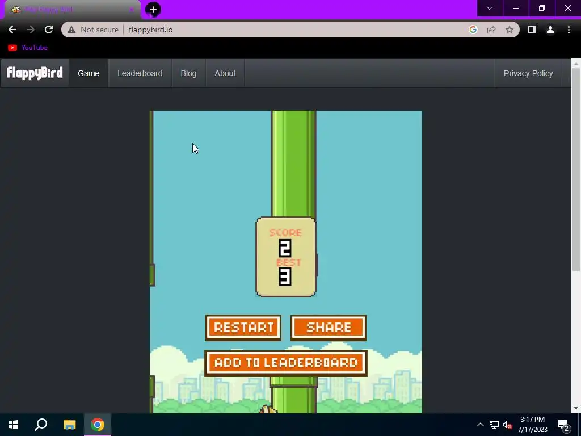The width and height of the screenshot is (581, 436).
Task: Click the best score value 3
Action: 285,277
